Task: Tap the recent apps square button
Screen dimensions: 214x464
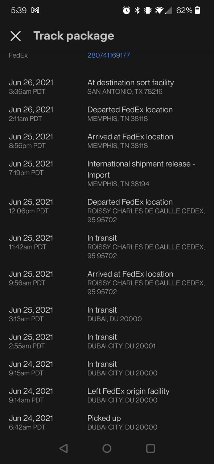Action: (x=151, y=448)
